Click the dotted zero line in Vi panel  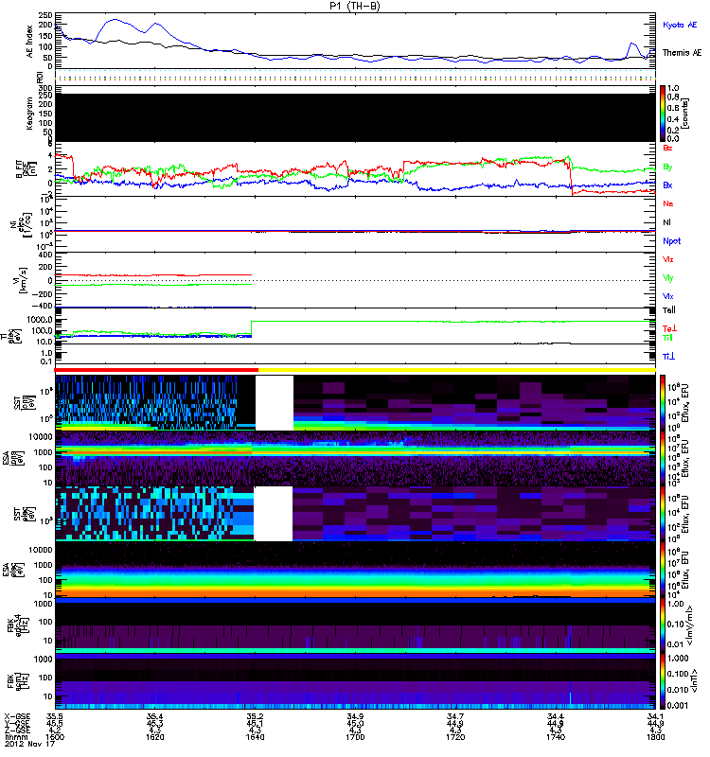[x=355, y=280]
